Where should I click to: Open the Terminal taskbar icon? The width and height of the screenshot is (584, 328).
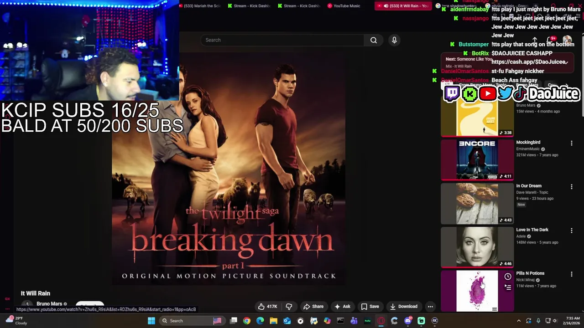click(340, 321)
